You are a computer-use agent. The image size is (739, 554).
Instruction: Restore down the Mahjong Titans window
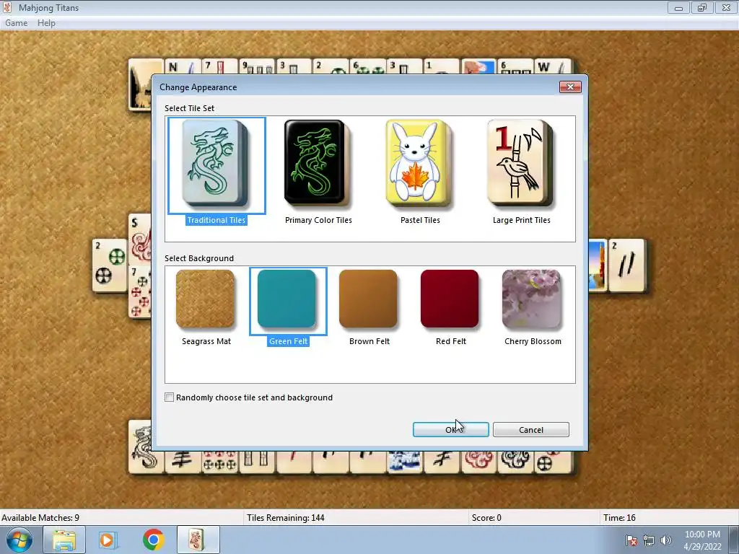point(702,7)
